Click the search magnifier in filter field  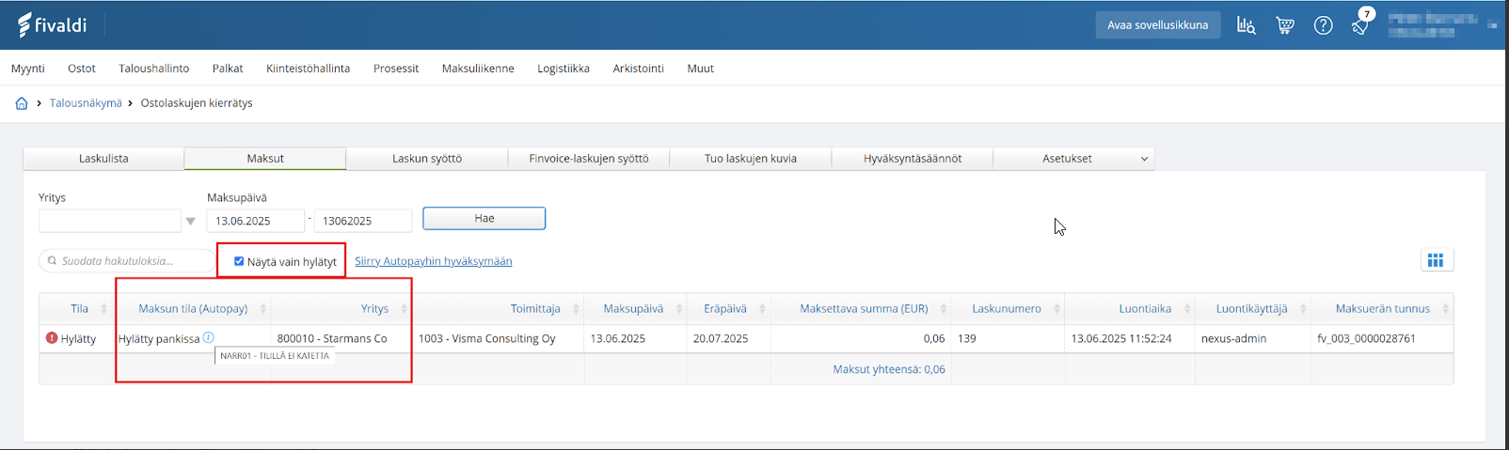(52, 261)
